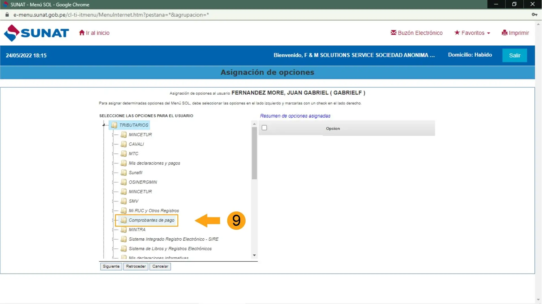The height and width of the screenshot is (304, 542).
Task: Click folder icon for Mis declaraciones y pagos
Action: coord(124,163)
